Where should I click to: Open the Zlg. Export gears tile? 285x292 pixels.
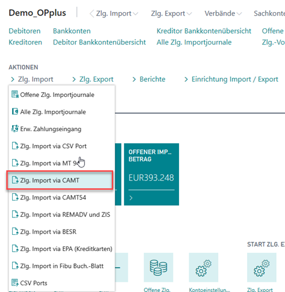pos(262,267)
